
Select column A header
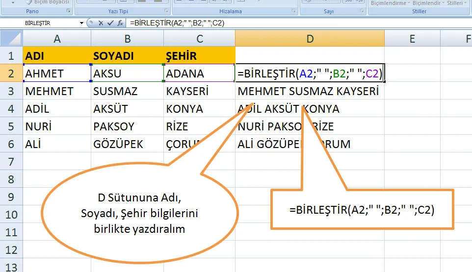click(57, 38)
